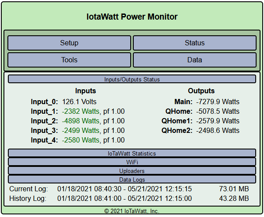Click the Input_3 label
This screenshot has height=217, width=264.
pos(45,130)
